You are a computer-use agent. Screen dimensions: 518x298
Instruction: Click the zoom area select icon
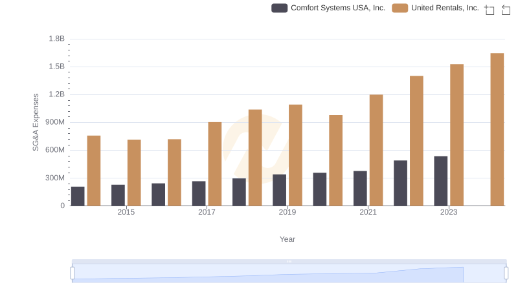pos(490,10)
